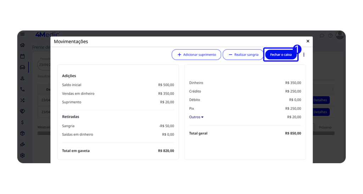Close the Movimentações dialog
Viewport: 363px width, 194px height.
pyautogui.click(x=308, y=41)
